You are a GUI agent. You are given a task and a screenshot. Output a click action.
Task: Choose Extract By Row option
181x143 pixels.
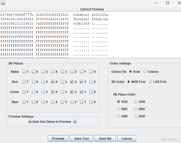(x=130, y=71)
